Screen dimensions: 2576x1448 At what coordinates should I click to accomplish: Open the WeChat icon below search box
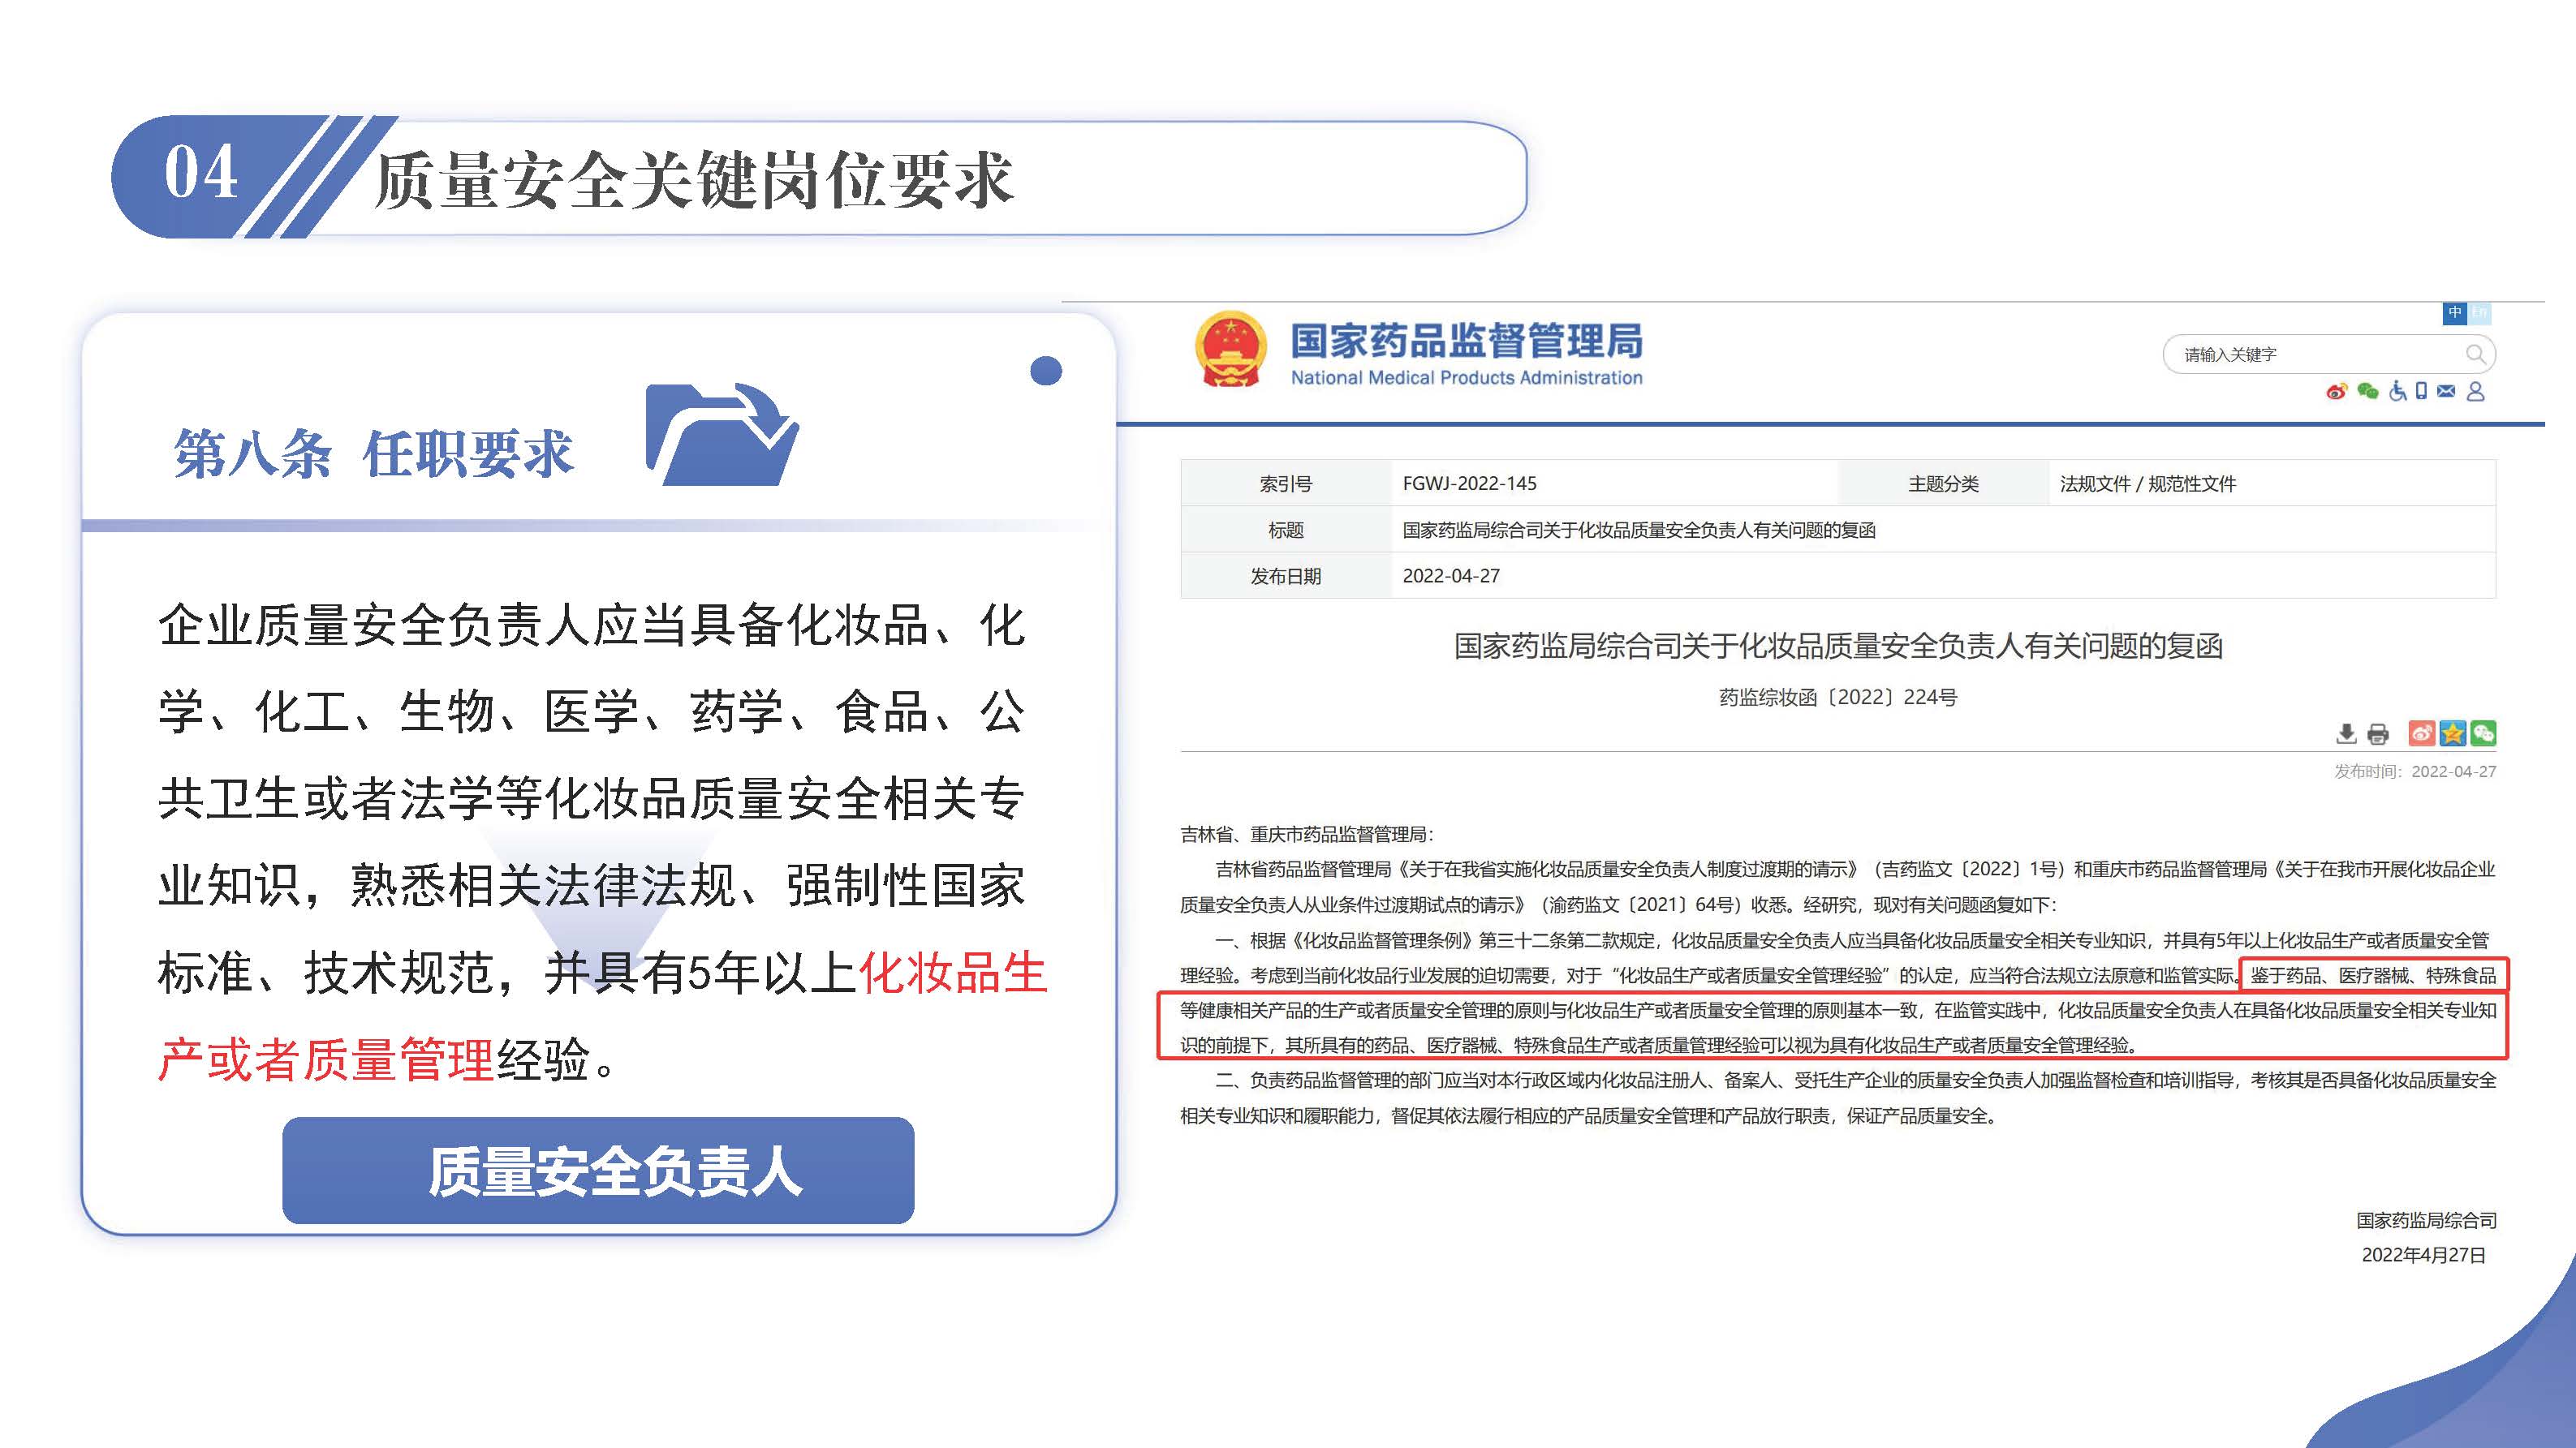point(2367,392)
